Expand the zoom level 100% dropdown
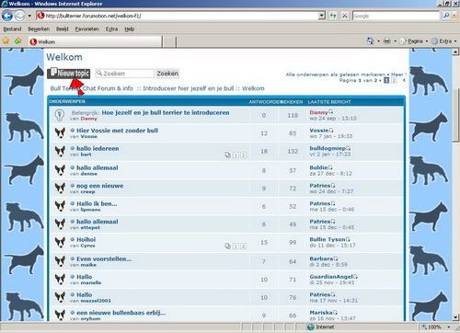The image size is (460, 333). pyautogui.click(x=449, y=327)
